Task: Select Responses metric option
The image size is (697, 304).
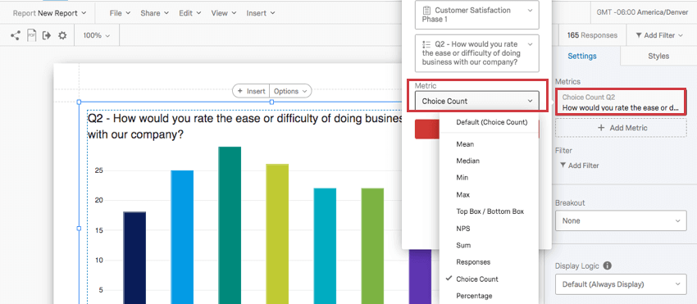Action: pos(473,262)
